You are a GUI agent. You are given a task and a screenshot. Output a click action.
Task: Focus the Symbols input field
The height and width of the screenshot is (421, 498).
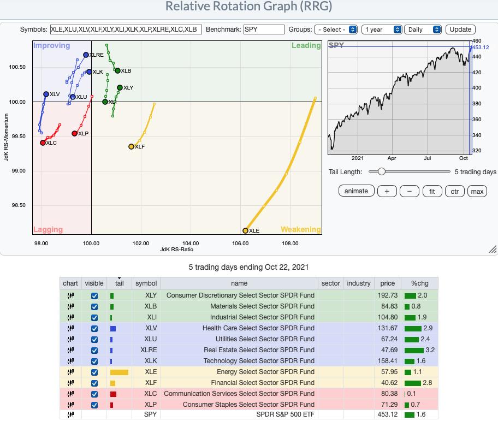126,29
